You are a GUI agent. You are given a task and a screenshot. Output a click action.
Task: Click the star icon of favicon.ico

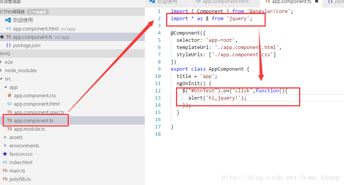(x=5, y=154)
